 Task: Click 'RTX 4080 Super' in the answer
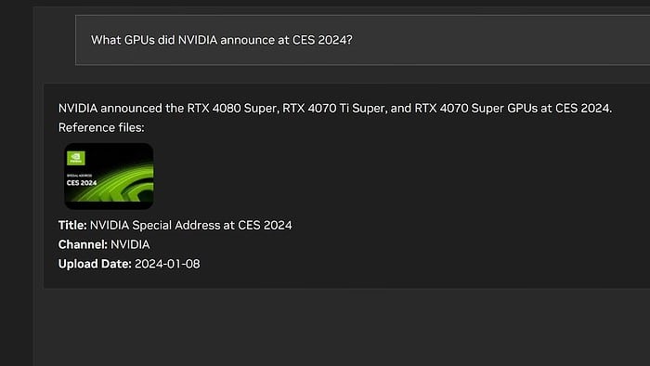[232, 108]
